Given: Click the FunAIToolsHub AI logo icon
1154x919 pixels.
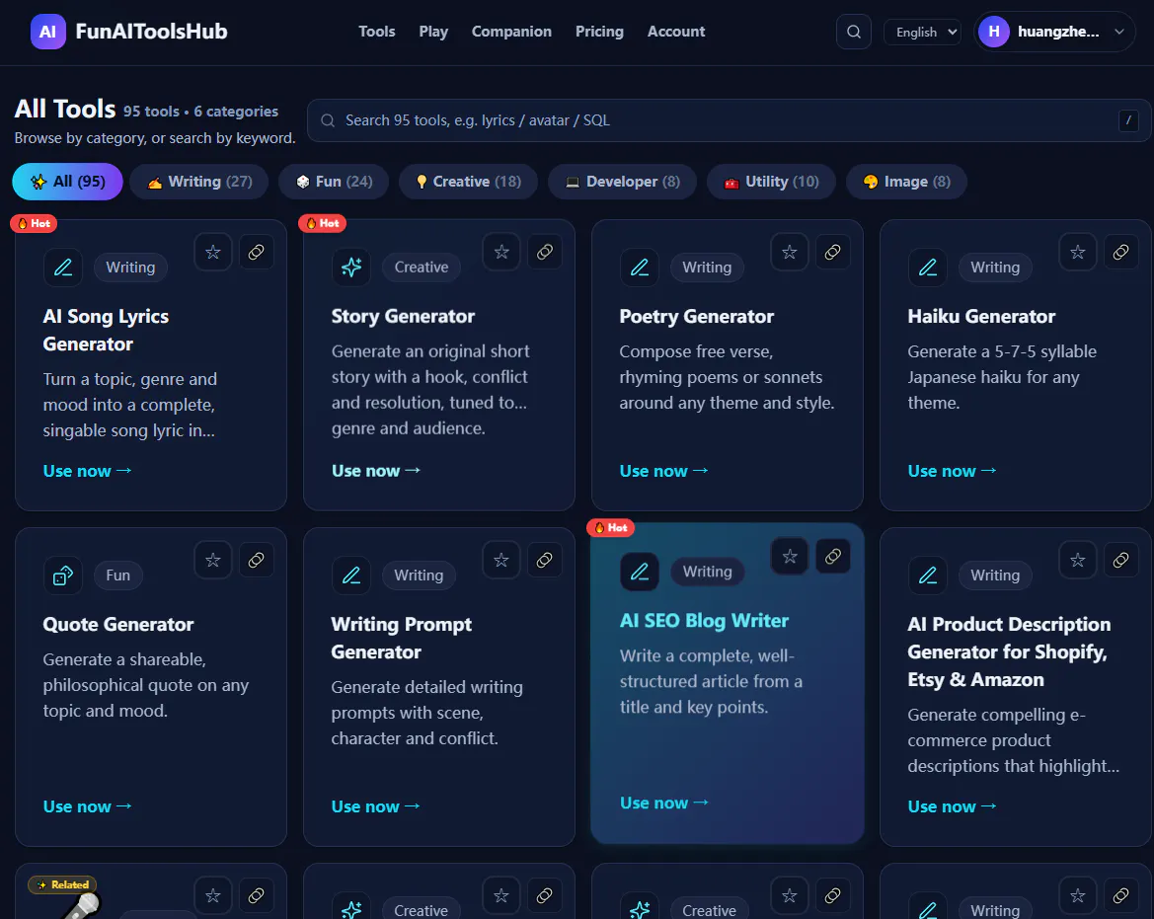Looking at the screenshot, I should pyautogui.click(x=47, y=32).
